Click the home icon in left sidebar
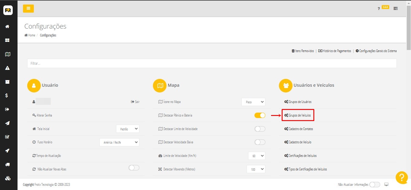The width and height of the screenshot is (411, 190). point(8,26)
